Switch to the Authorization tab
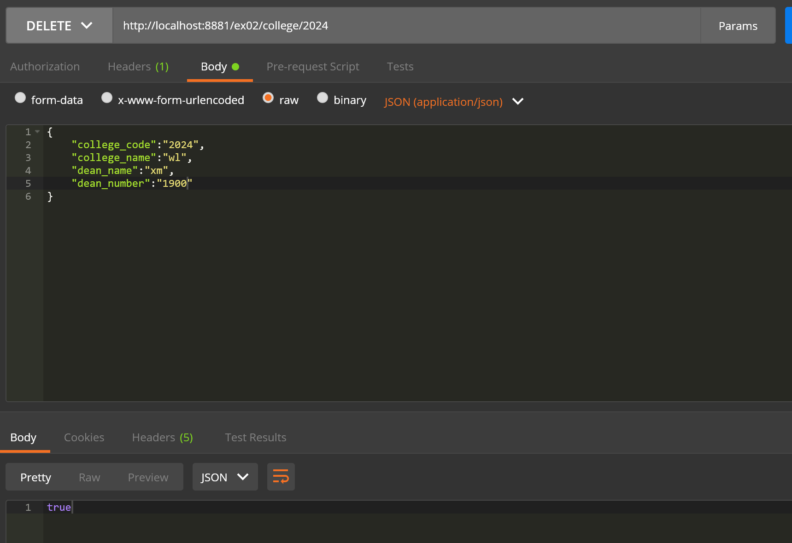 pos(45,67)
